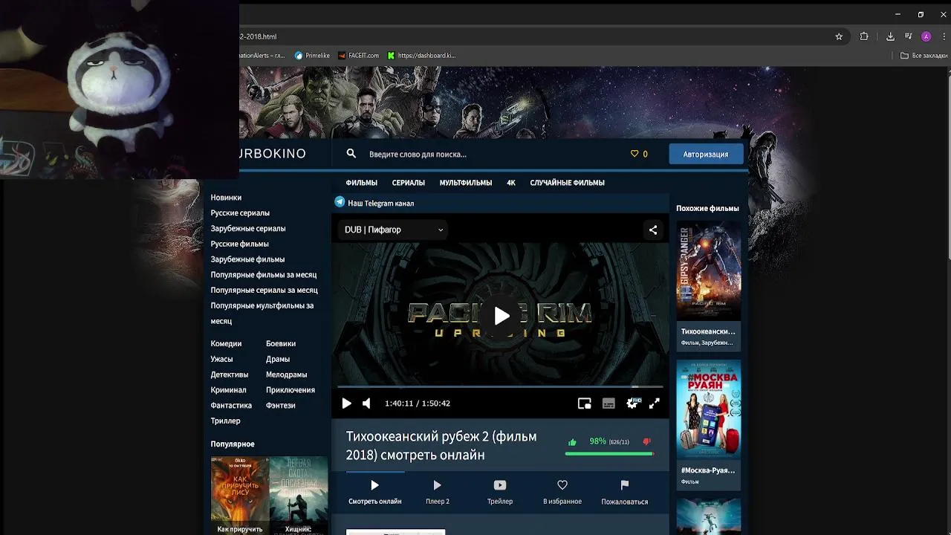Share the video via share icon
This screenshot has width=951, height=535.
tap(653, 230)
